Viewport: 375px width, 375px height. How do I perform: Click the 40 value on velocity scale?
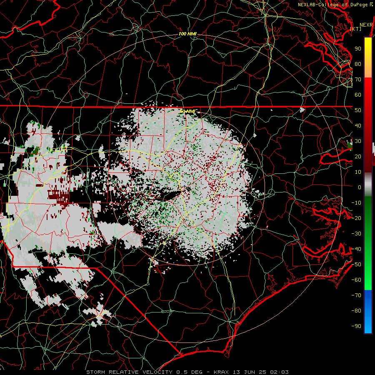[358, 126]
